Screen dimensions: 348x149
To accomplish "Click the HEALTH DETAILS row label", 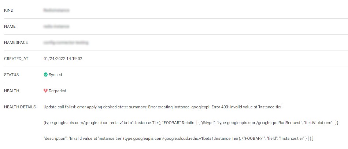I will (20, 107).
